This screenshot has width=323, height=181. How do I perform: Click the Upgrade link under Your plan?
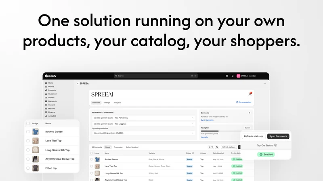pos(204,137)
